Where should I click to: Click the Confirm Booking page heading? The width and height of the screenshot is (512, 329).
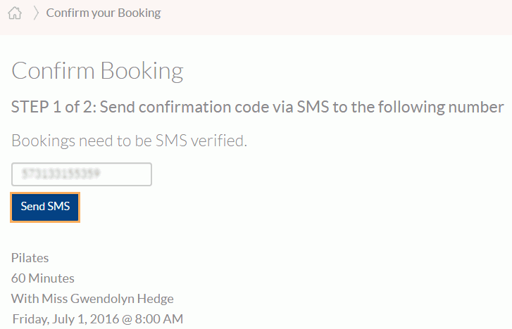coord(97,70)
